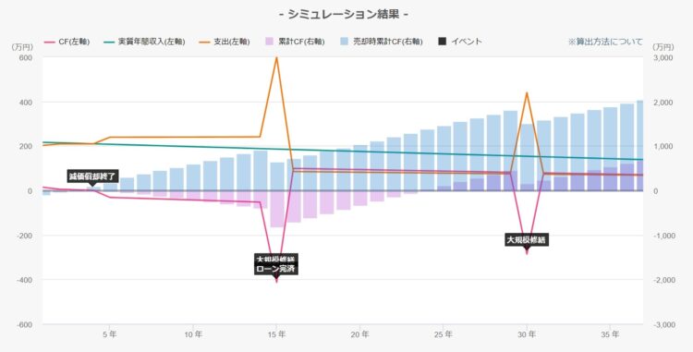
Task: Click the 30 年 x-axis label
Action: click(x=527, y=334)
